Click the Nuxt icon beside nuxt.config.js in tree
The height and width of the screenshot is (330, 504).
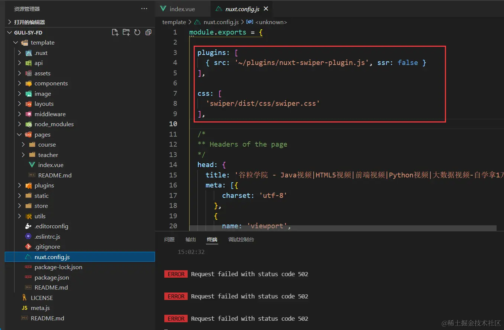point(28,257)
